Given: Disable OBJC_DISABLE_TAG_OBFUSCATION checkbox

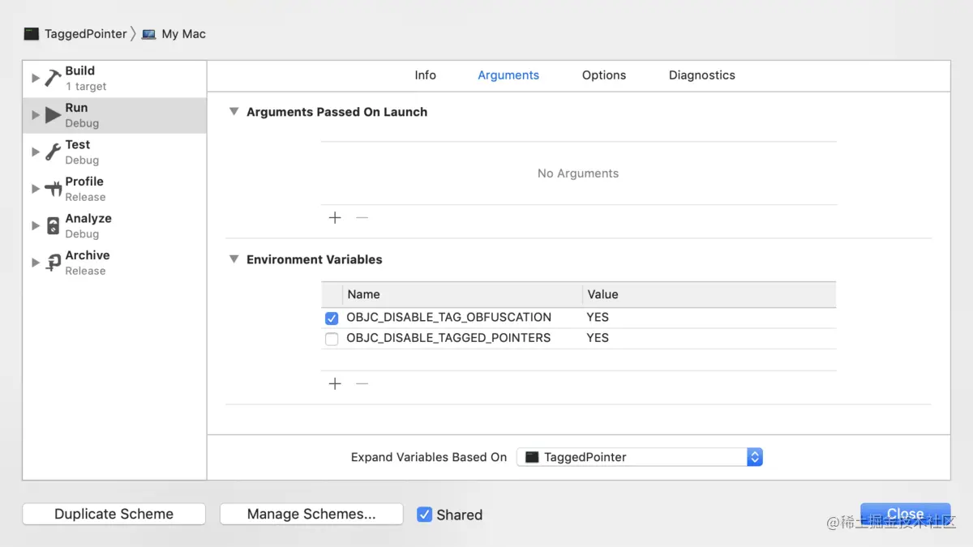Looking at the screenshot, I should pyautogui.click(x=332, y=318).
